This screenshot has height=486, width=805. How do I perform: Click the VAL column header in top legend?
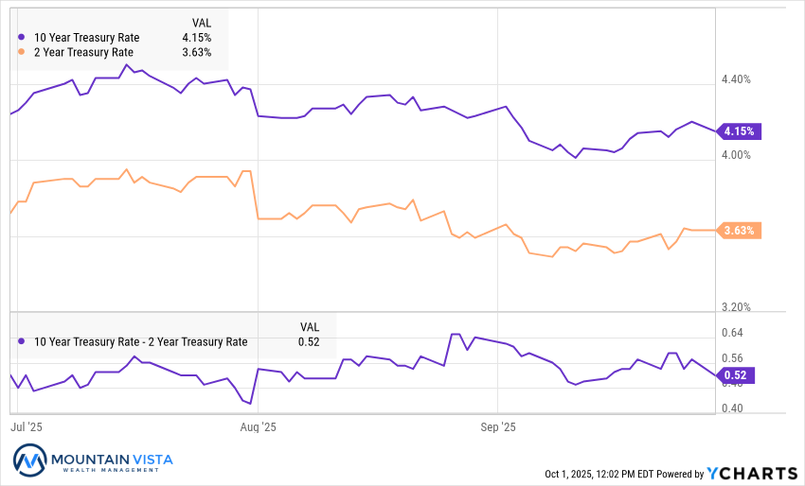tap(201, 22)
